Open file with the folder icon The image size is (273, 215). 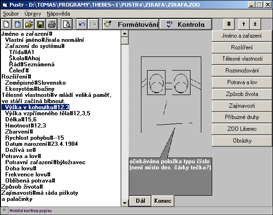[x=29, y=24]
